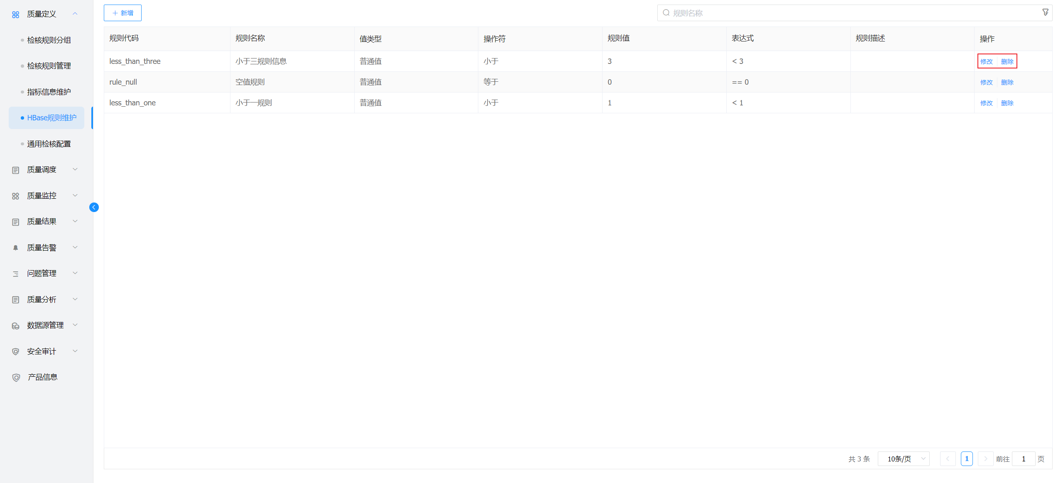Collapse the 质量定义 menu section

point(75,14)
